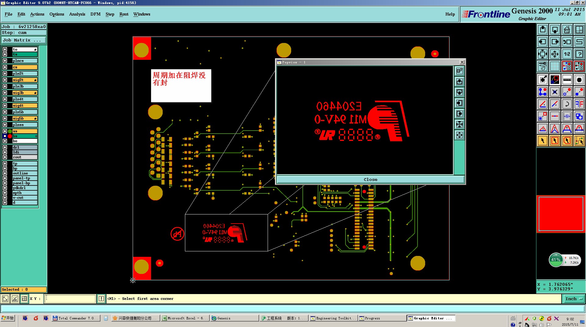Click the previous view (undo zoom) icon
The image size is (586, 327).
[x=567, y=42]
